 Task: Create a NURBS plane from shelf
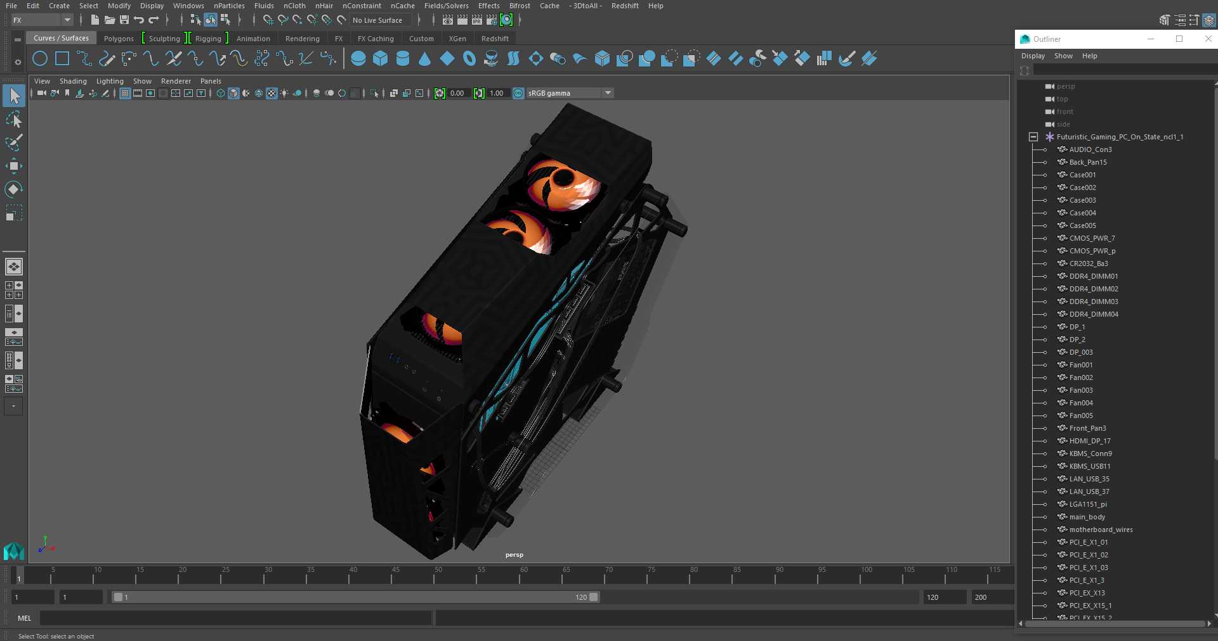447,59
